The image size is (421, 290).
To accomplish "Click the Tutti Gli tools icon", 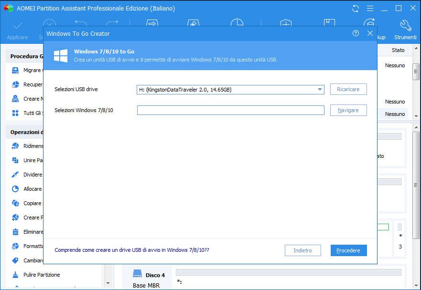I will click(x=15, y=113).
